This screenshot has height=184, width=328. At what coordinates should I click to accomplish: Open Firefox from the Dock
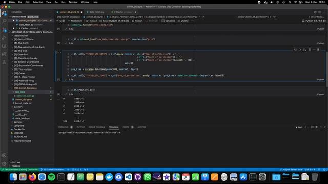tap(32, 177)
